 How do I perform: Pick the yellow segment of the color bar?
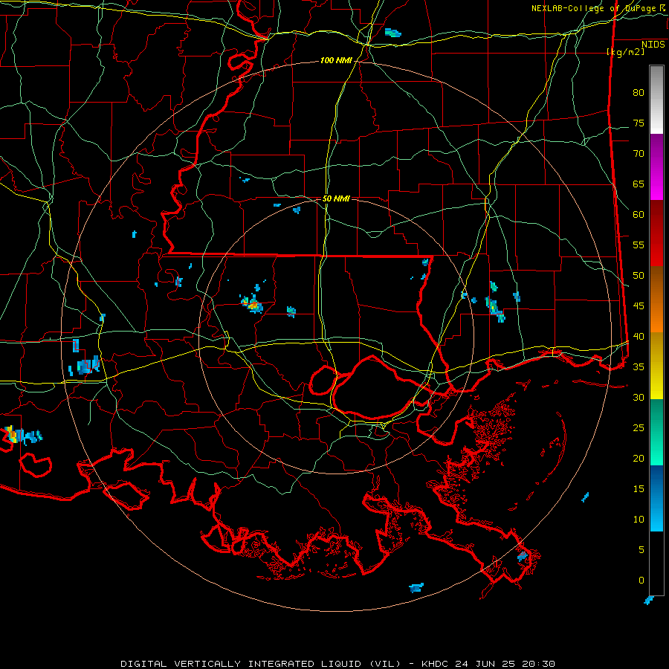click(656, 366)
